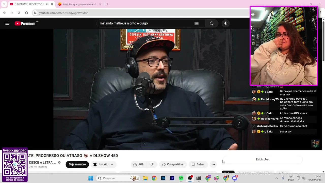Screen dimensions: 325x183
Task: Open the on-screen keyboard in search box
Action: coord(196,23)
